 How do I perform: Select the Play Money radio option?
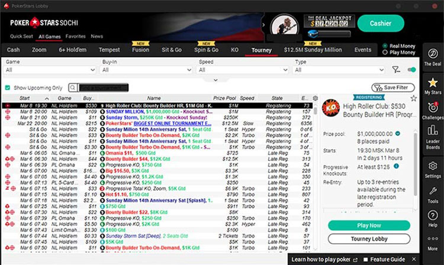386,52
